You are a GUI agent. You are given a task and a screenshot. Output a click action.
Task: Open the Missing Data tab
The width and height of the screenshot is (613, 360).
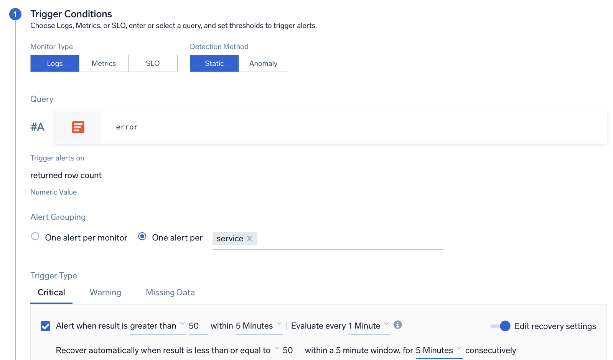(170, 293)
